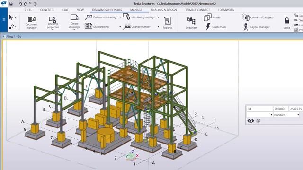Viewport: 303px width, 170px height.
Task: Click the cube icon beside the eye
Action: click(258, 121)
